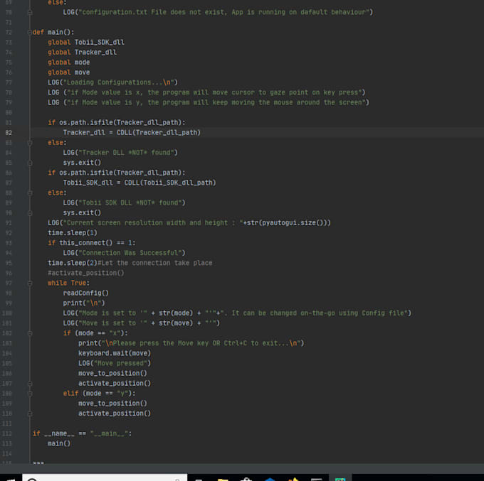Click comment '#Let the connection take place'
Viewport: 484px width, 481px height.
(155, 263)
